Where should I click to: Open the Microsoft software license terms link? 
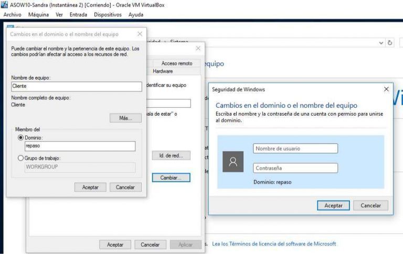click(x=274, y=244)
